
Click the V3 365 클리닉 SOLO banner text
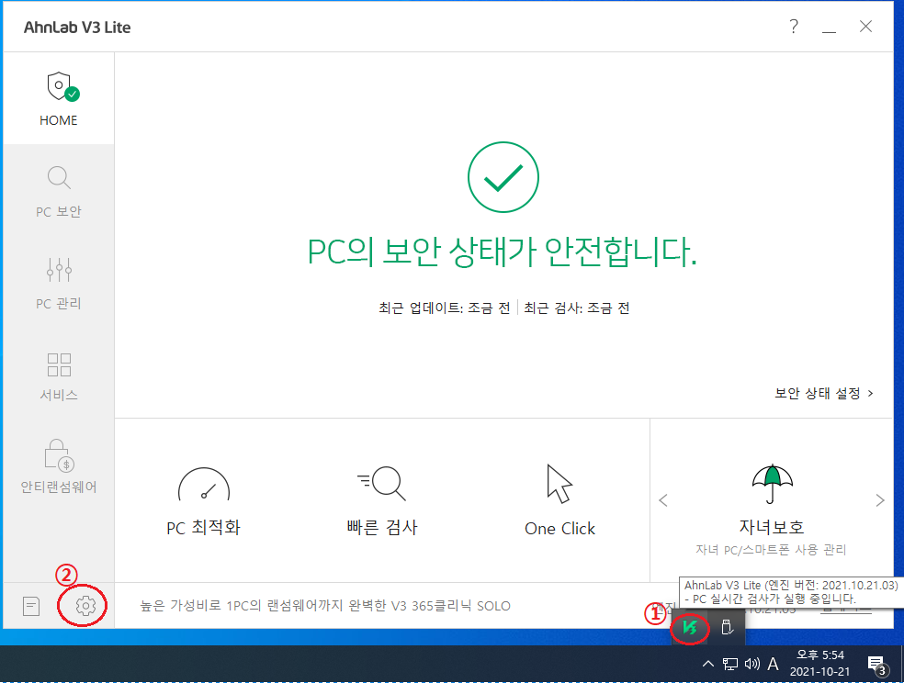pos(325,606)
